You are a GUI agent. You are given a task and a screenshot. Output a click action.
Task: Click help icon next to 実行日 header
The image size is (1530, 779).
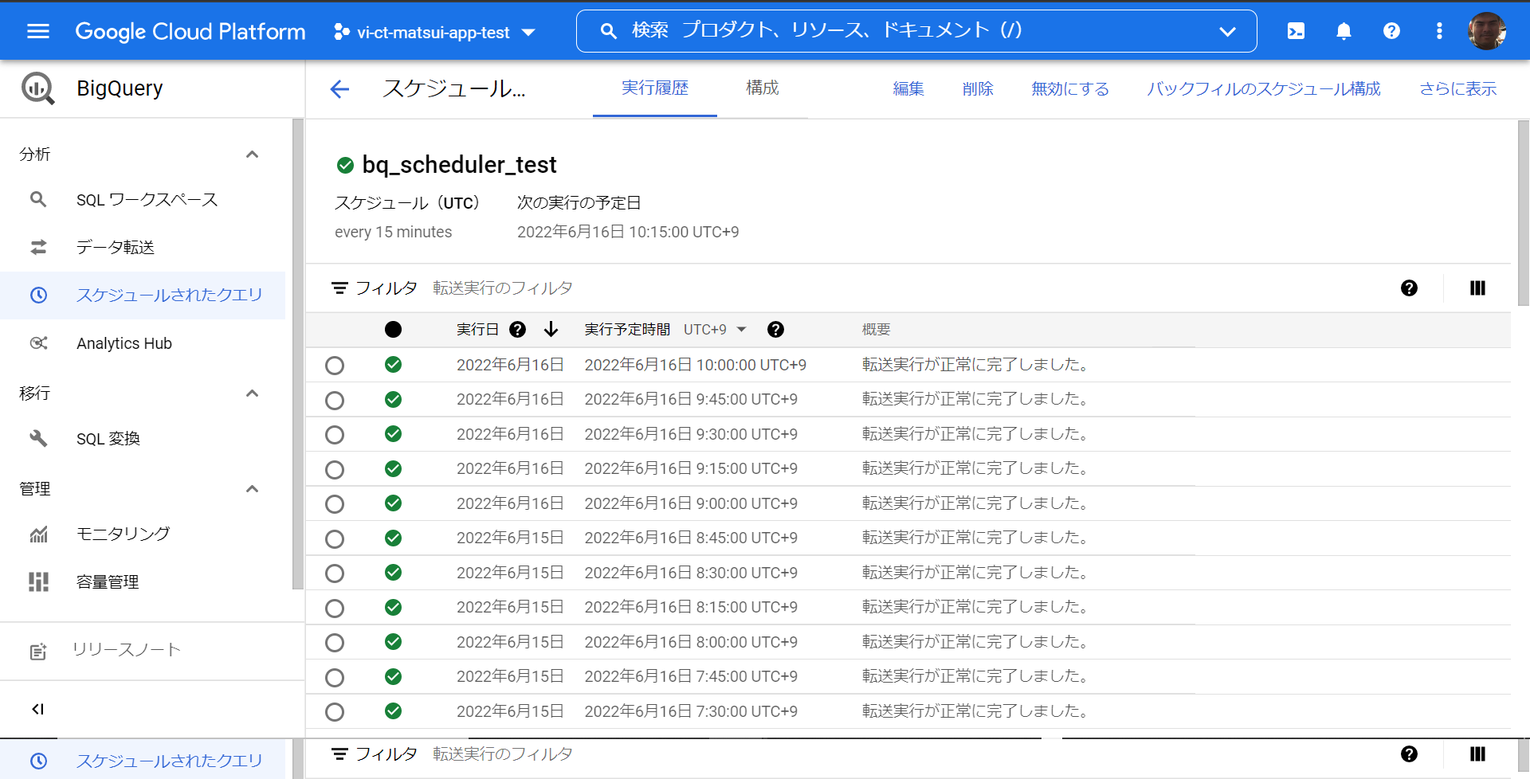[517, 330]
